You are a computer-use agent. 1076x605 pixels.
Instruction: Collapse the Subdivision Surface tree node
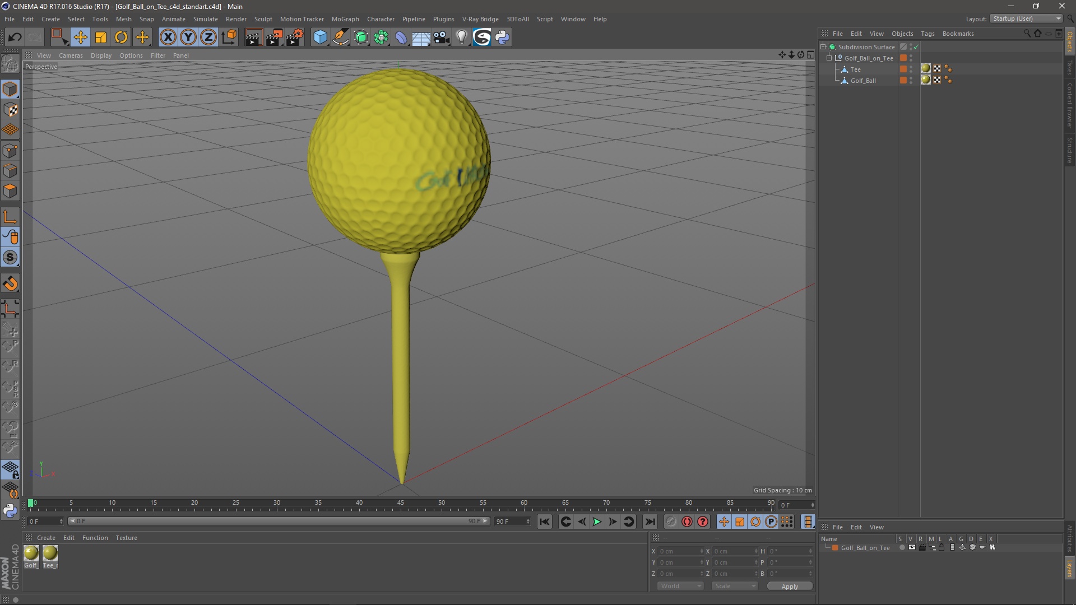click(823, 47)
